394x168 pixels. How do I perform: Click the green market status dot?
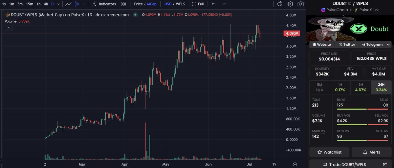(x=135, y=15)
